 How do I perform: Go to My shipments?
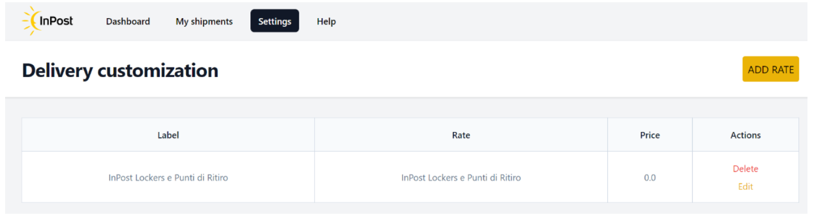click(x=204, y=22)
